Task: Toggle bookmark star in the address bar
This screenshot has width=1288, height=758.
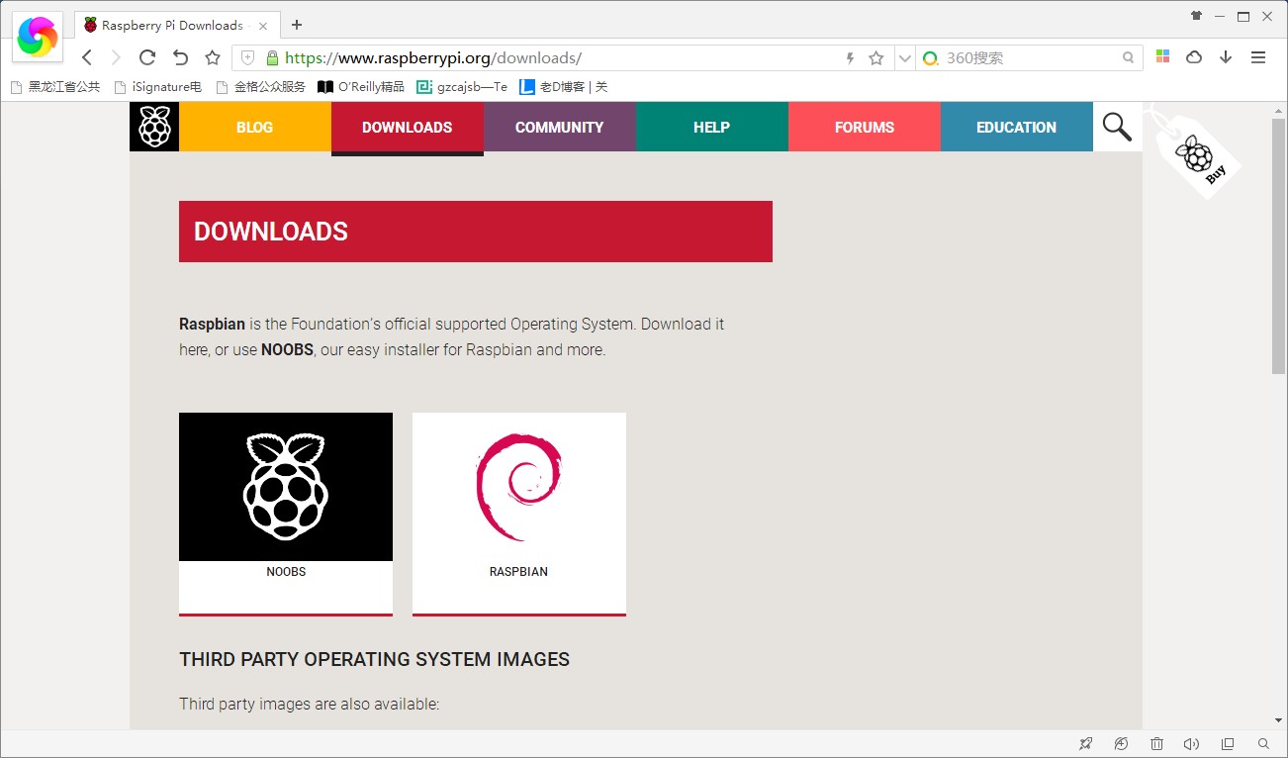Action: coord(875,58)
